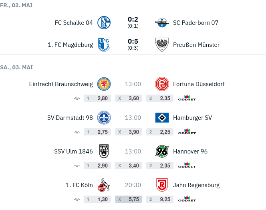Pick home win odds 2,80 for Braunschweig

click(97, 98)
